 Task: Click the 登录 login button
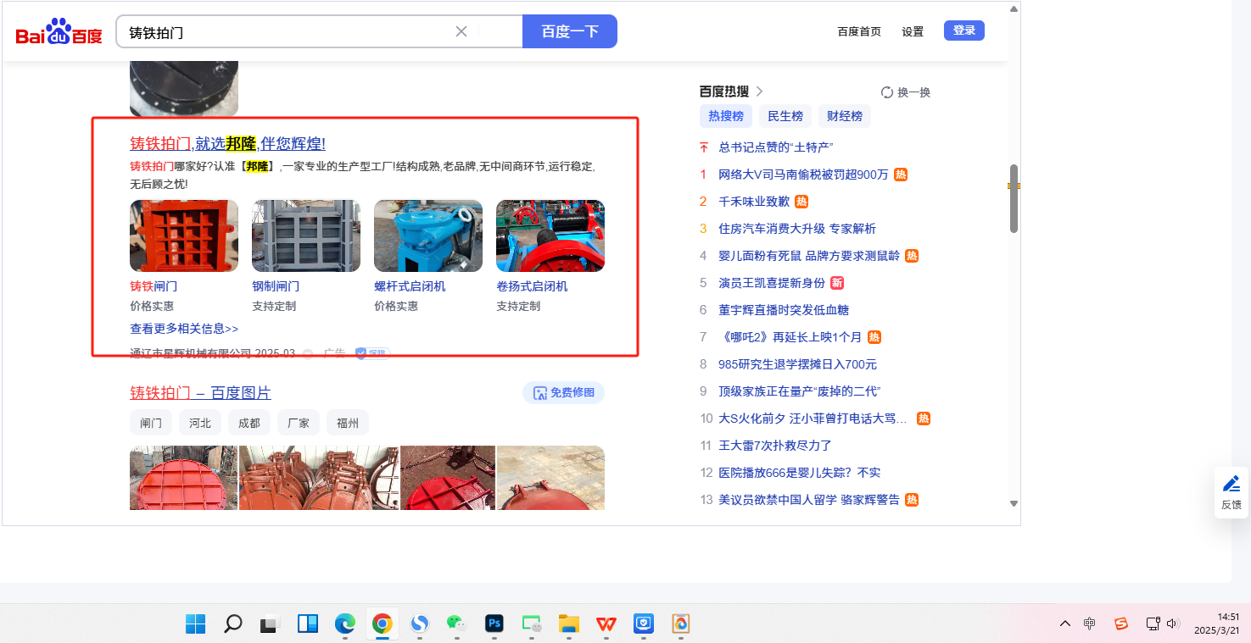[x=964, y=30]
